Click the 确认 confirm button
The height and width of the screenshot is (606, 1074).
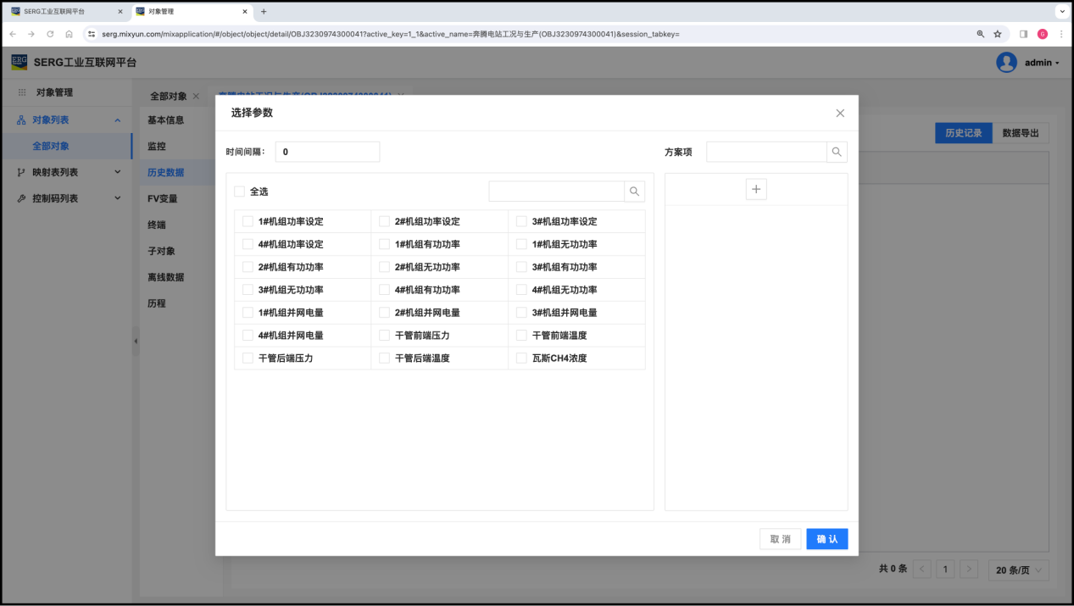tap(826, 539)
